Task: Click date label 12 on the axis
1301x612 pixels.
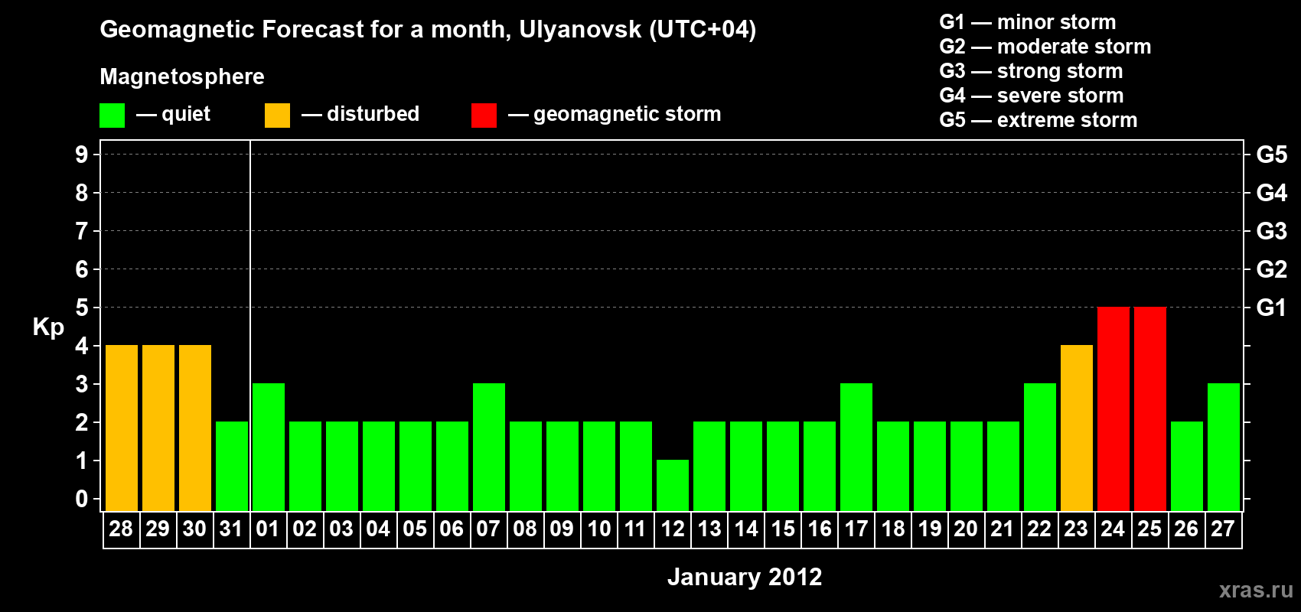Action: 672,529
